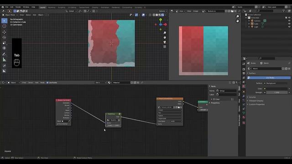Expand the Camera item in outliner
Viewport: 292px width, 164px height.
(249, 21)
